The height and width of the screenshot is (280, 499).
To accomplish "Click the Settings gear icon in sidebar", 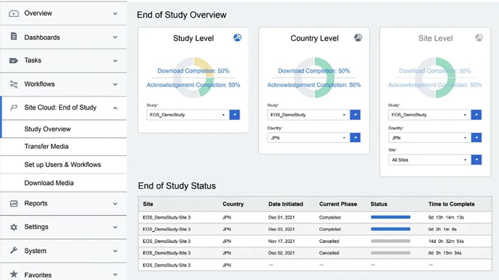I will 14,227.
